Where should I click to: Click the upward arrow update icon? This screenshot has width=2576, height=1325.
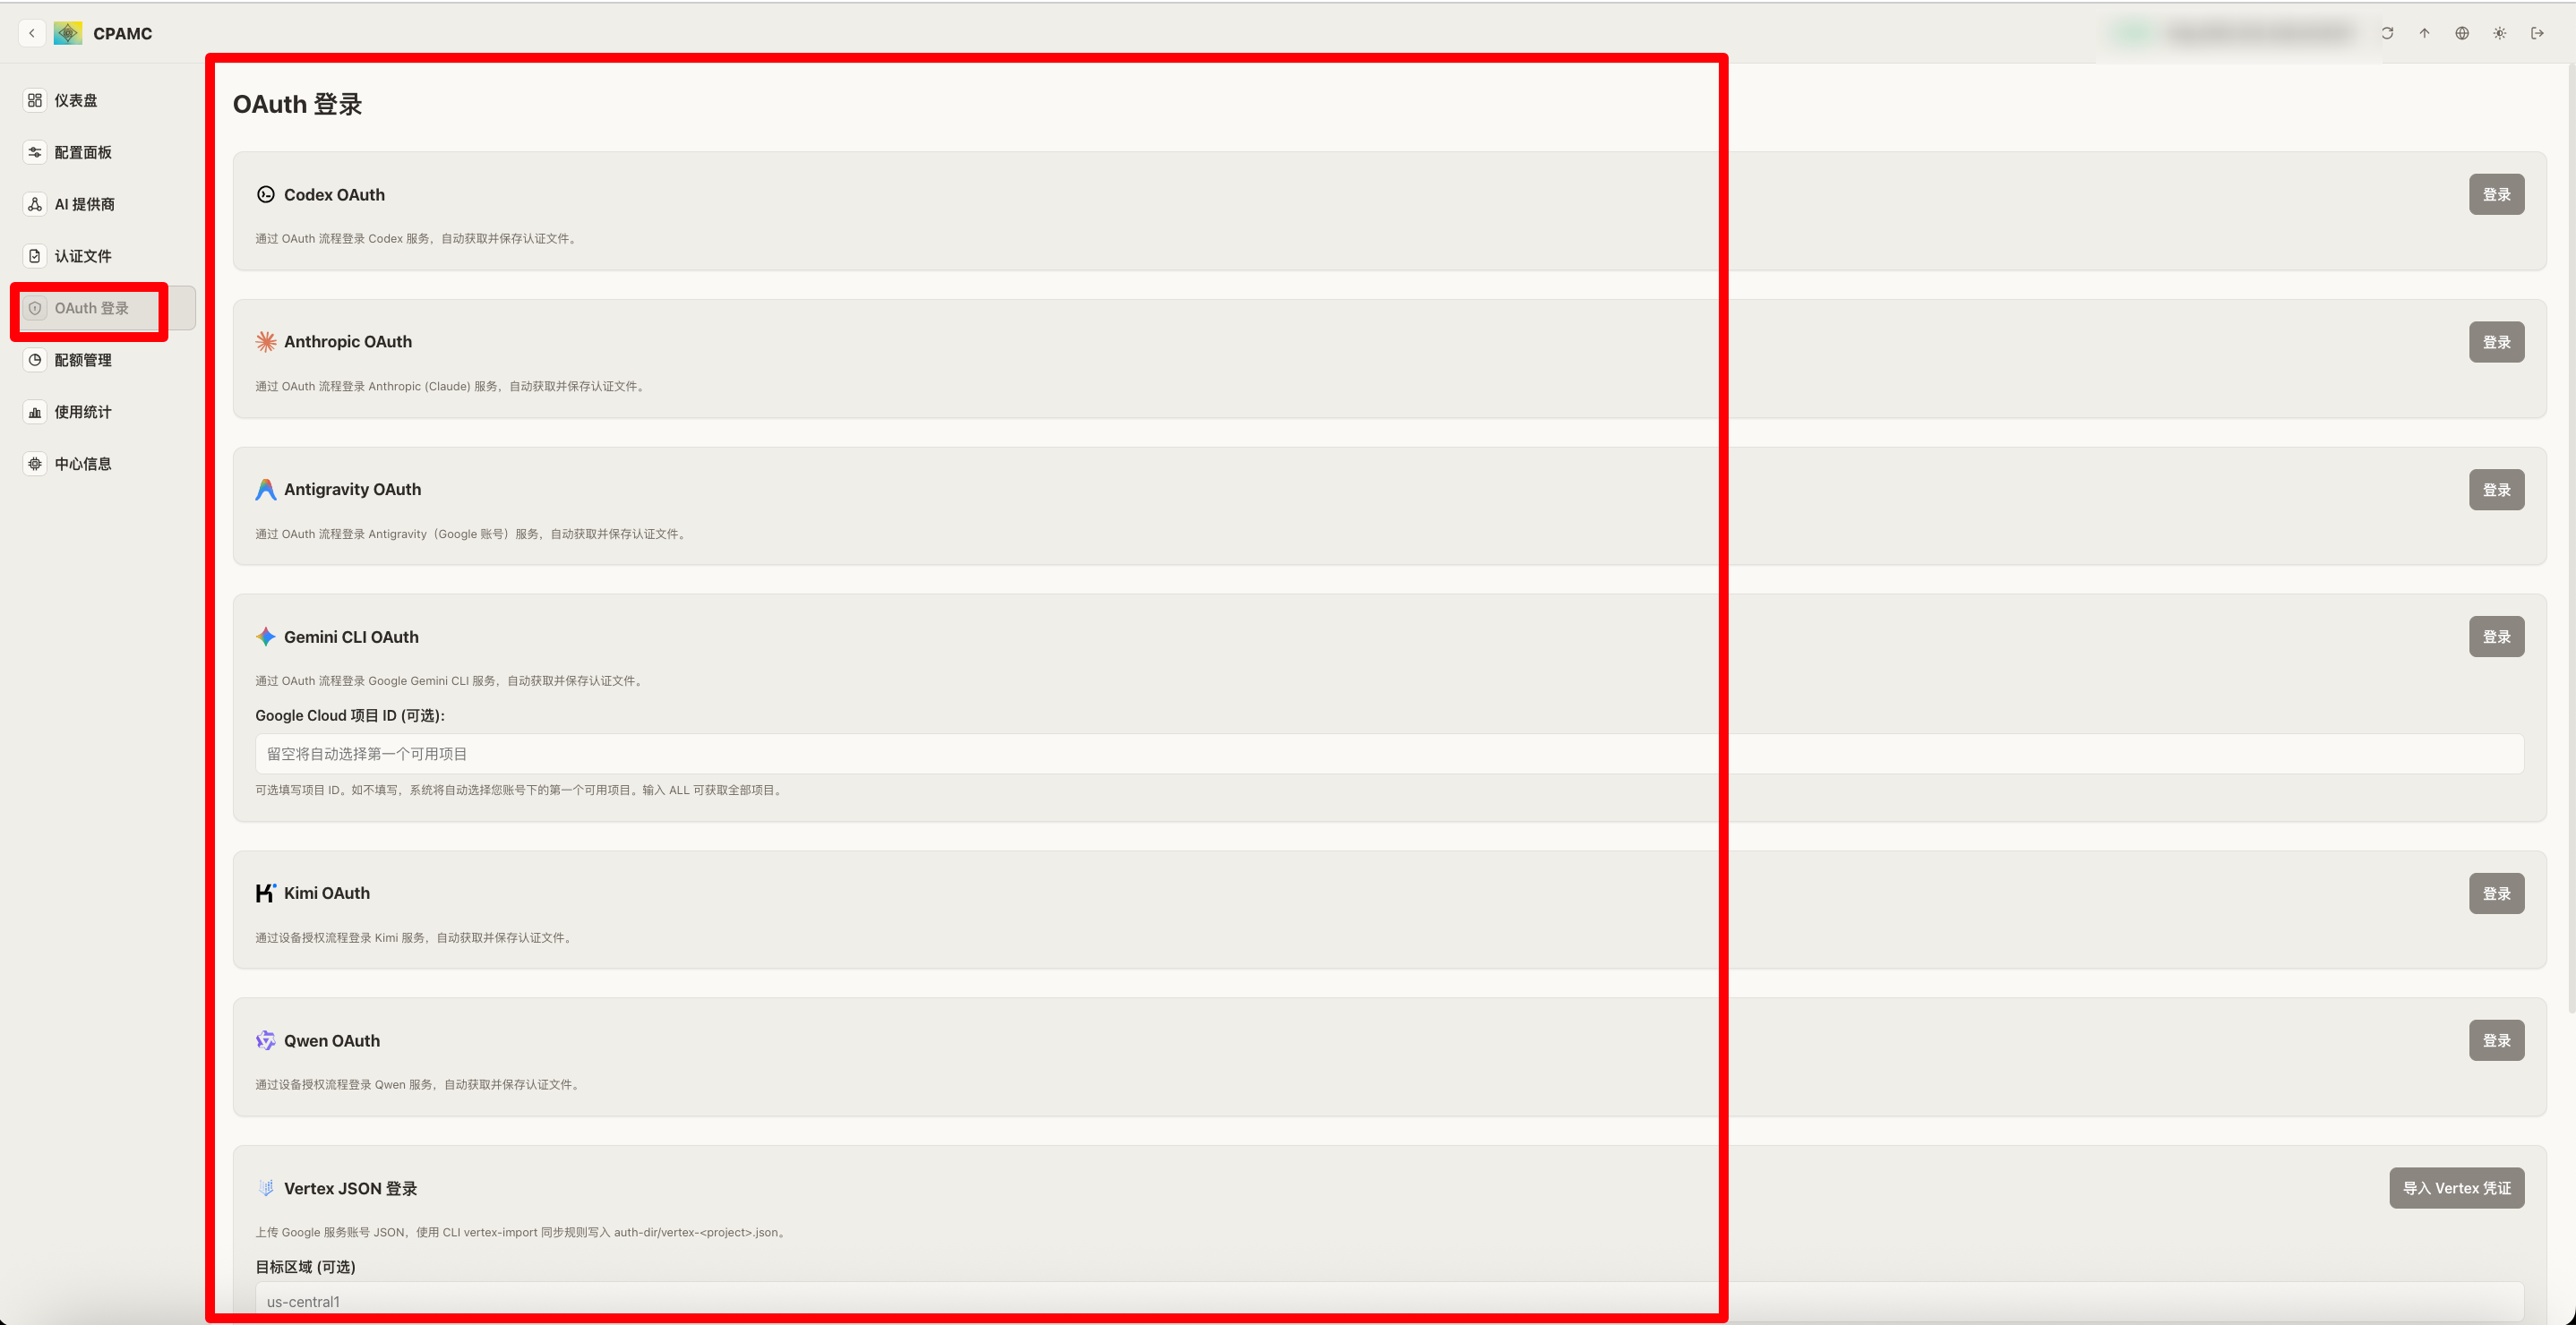point(2424,33)
